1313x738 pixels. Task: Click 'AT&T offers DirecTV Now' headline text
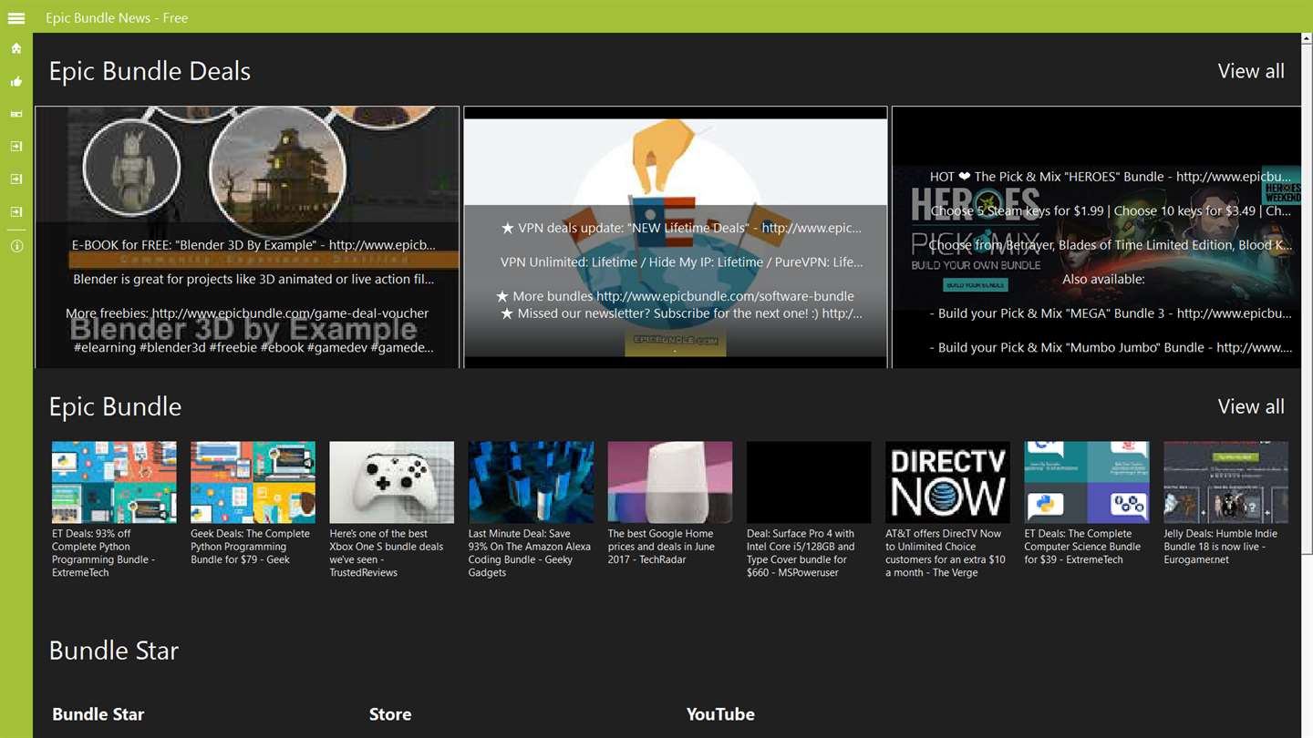946,553
